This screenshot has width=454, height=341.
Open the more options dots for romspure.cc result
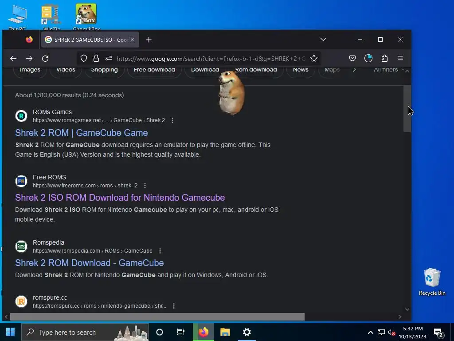pyautogui.click(x=173, y=306)
